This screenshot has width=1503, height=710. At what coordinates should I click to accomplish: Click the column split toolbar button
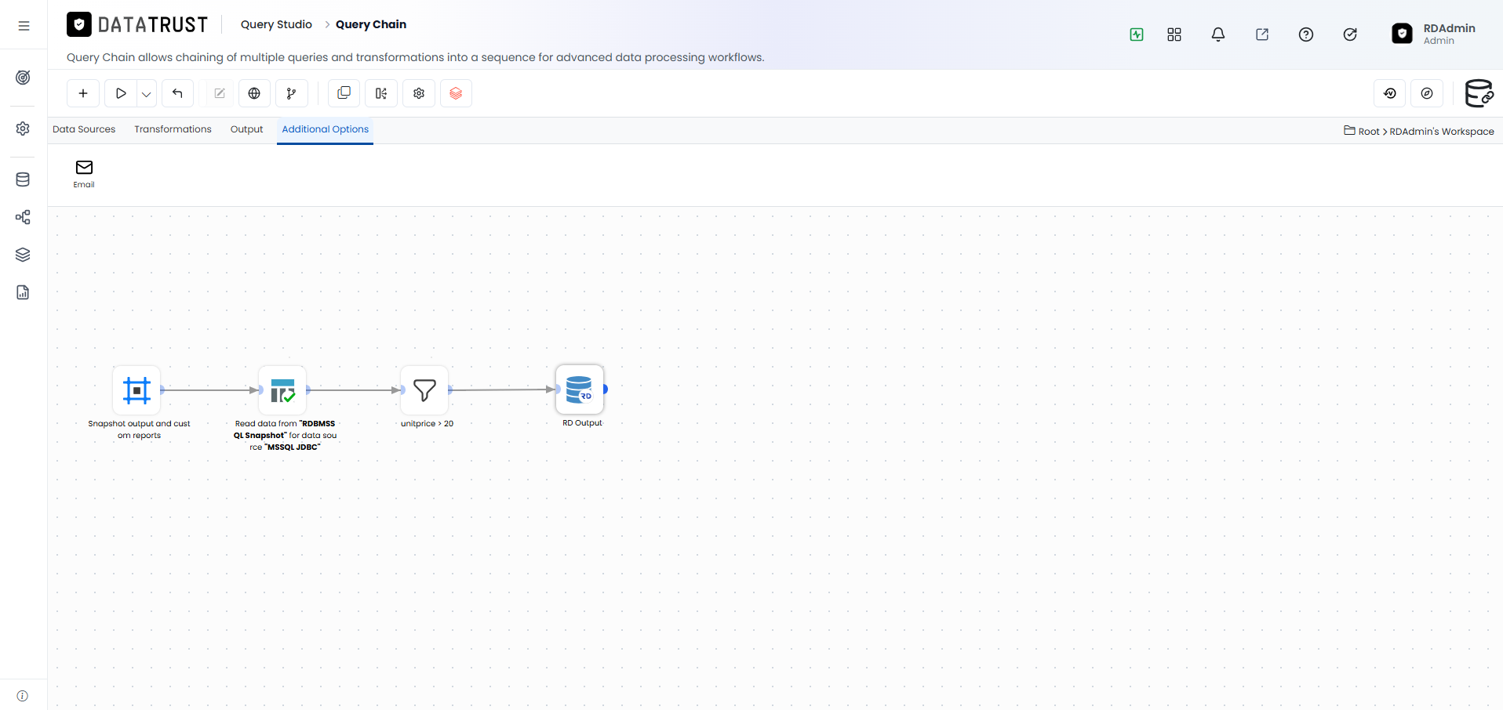pyautogui.click(x=381, y=93)
